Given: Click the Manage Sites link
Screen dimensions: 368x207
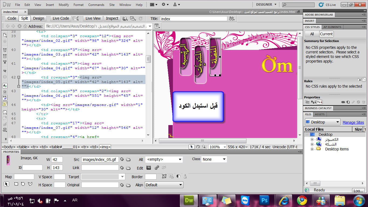Looking at the screenshot, I should click(x=353, y=122).
